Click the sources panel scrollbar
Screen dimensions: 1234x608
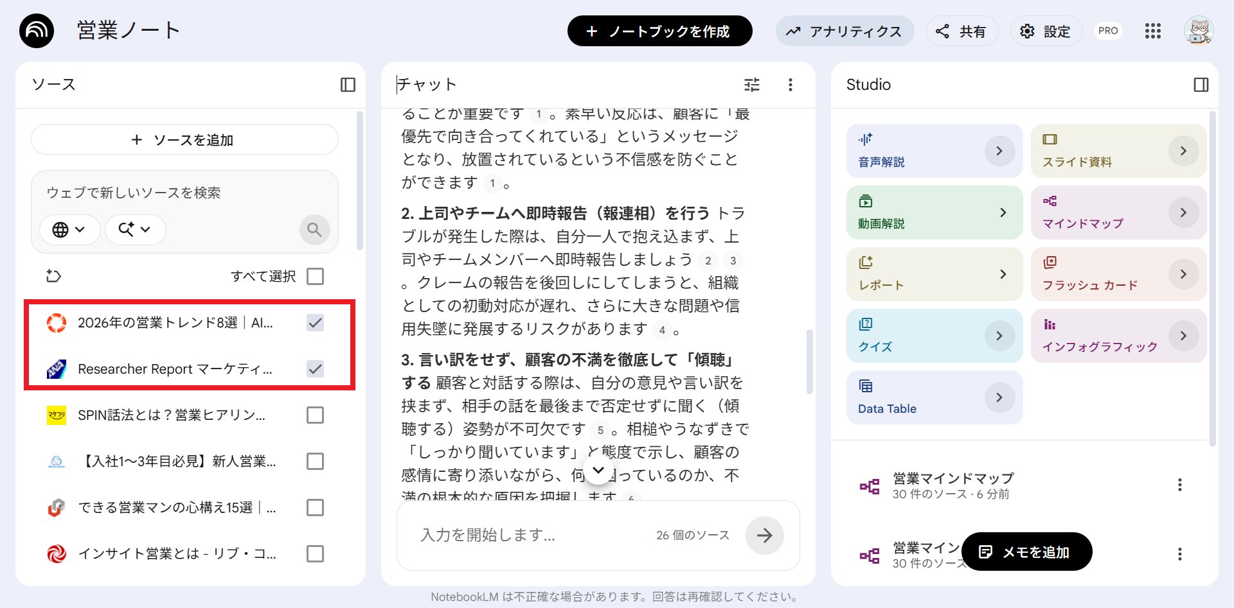tap(360, 181)
